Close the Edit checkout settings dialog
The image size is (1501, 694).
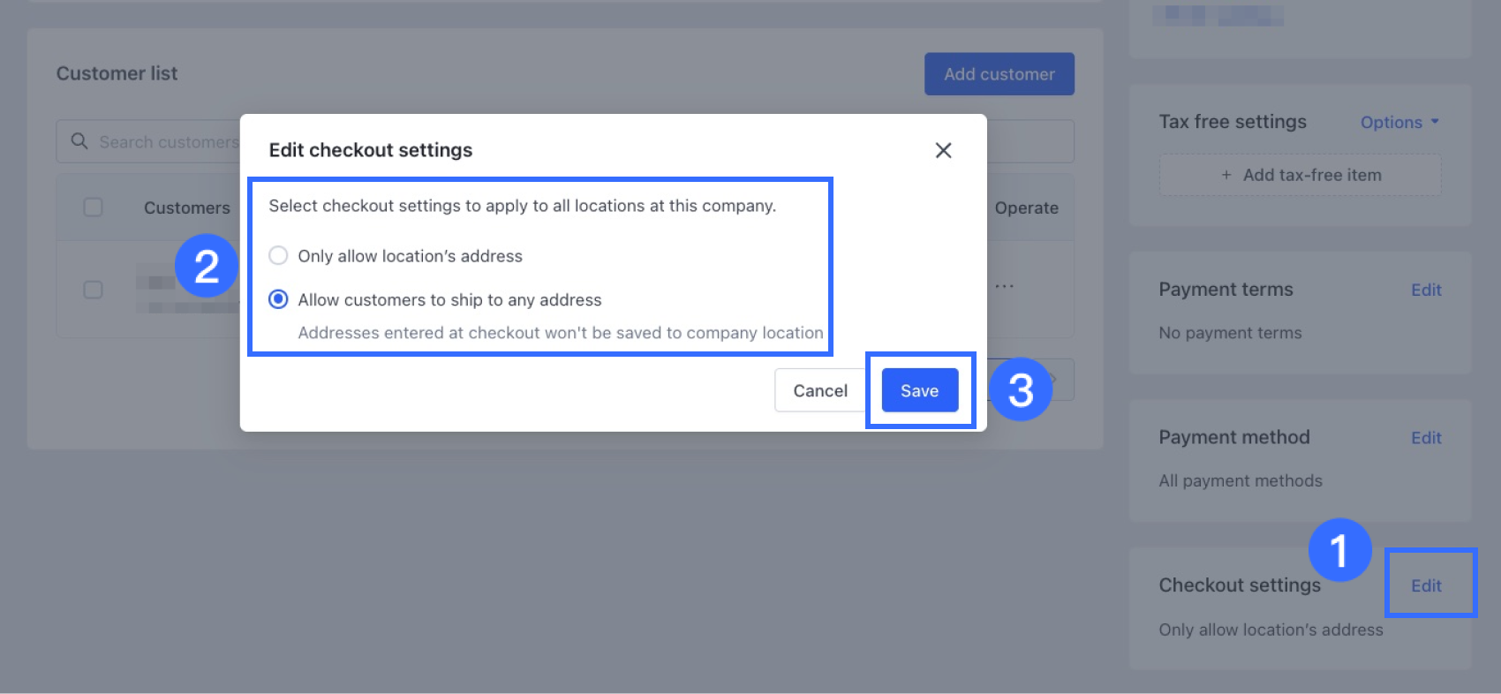pos(943,151)
